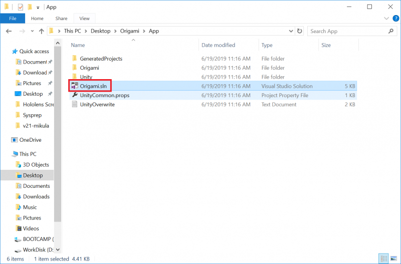This screenshot has width=401, height=264.
Task: Click the search magnifier icon
Action: [391, 31]
